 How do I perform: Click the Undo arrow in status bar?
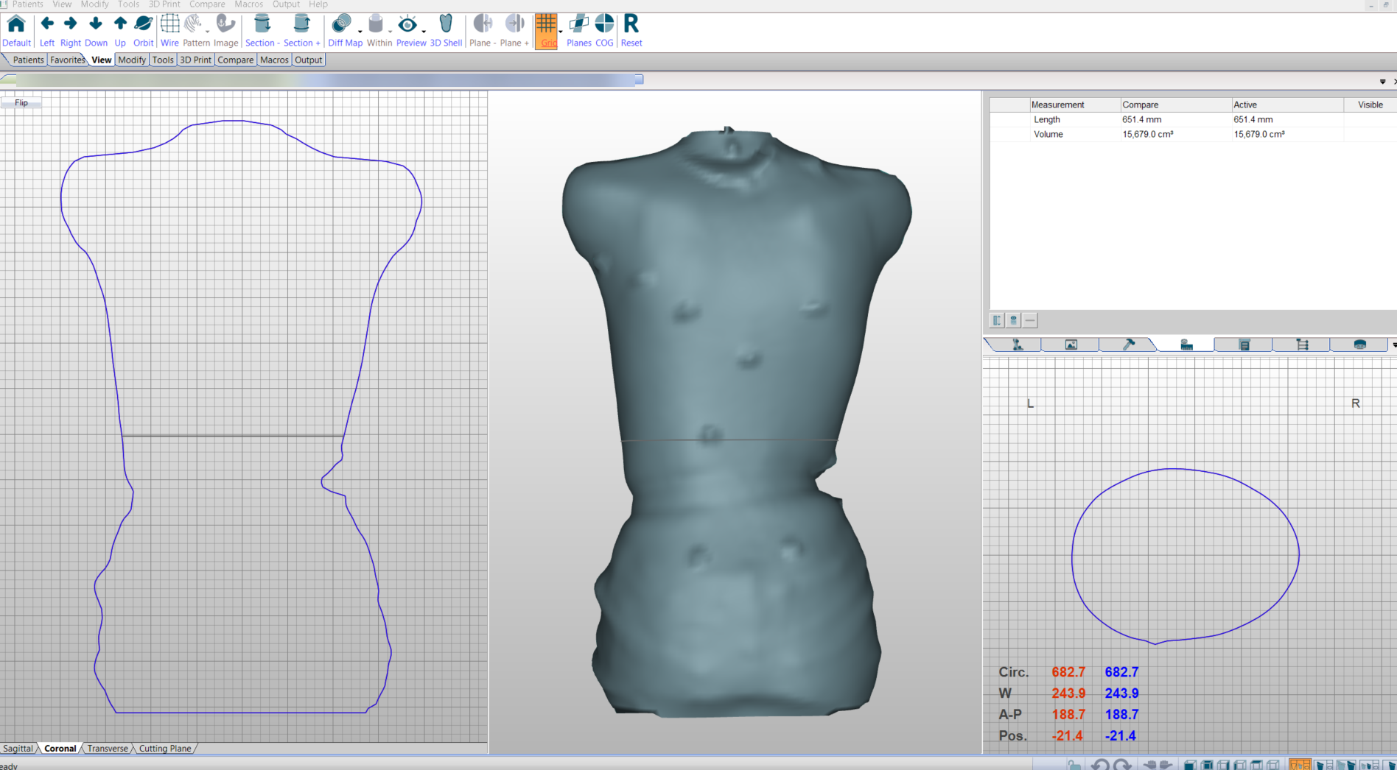[x=1100, y=765]
